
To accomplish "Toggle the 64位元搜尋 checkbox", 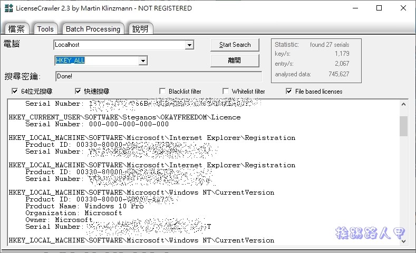I will [15, 92].
